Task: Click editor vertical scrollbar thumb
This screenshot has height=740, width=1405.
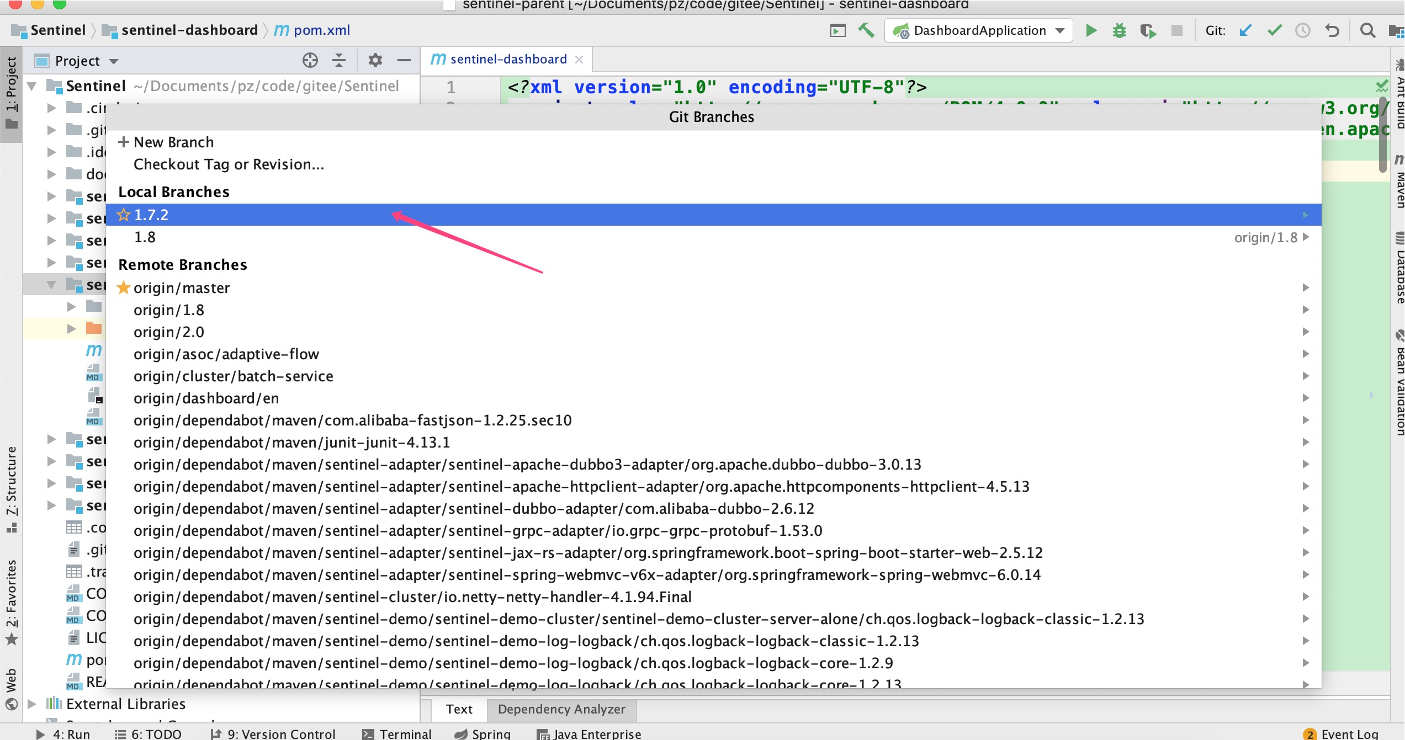Action: (x=1383, y=135)
